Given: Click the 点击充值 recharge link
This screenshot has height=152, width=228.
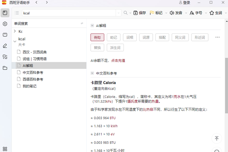Looking at the screenshot, I should [118, 60].
